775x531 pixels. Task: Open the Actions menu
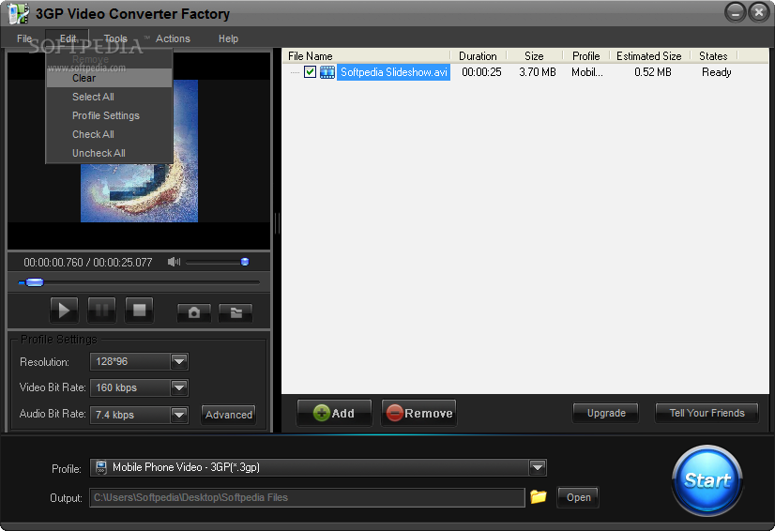tap(173, 38)
